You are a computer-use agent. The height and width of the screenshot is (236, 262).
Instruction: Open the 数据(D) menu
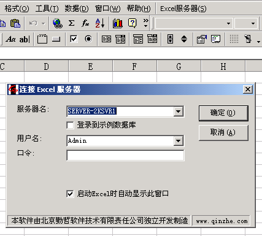(77, 9)
